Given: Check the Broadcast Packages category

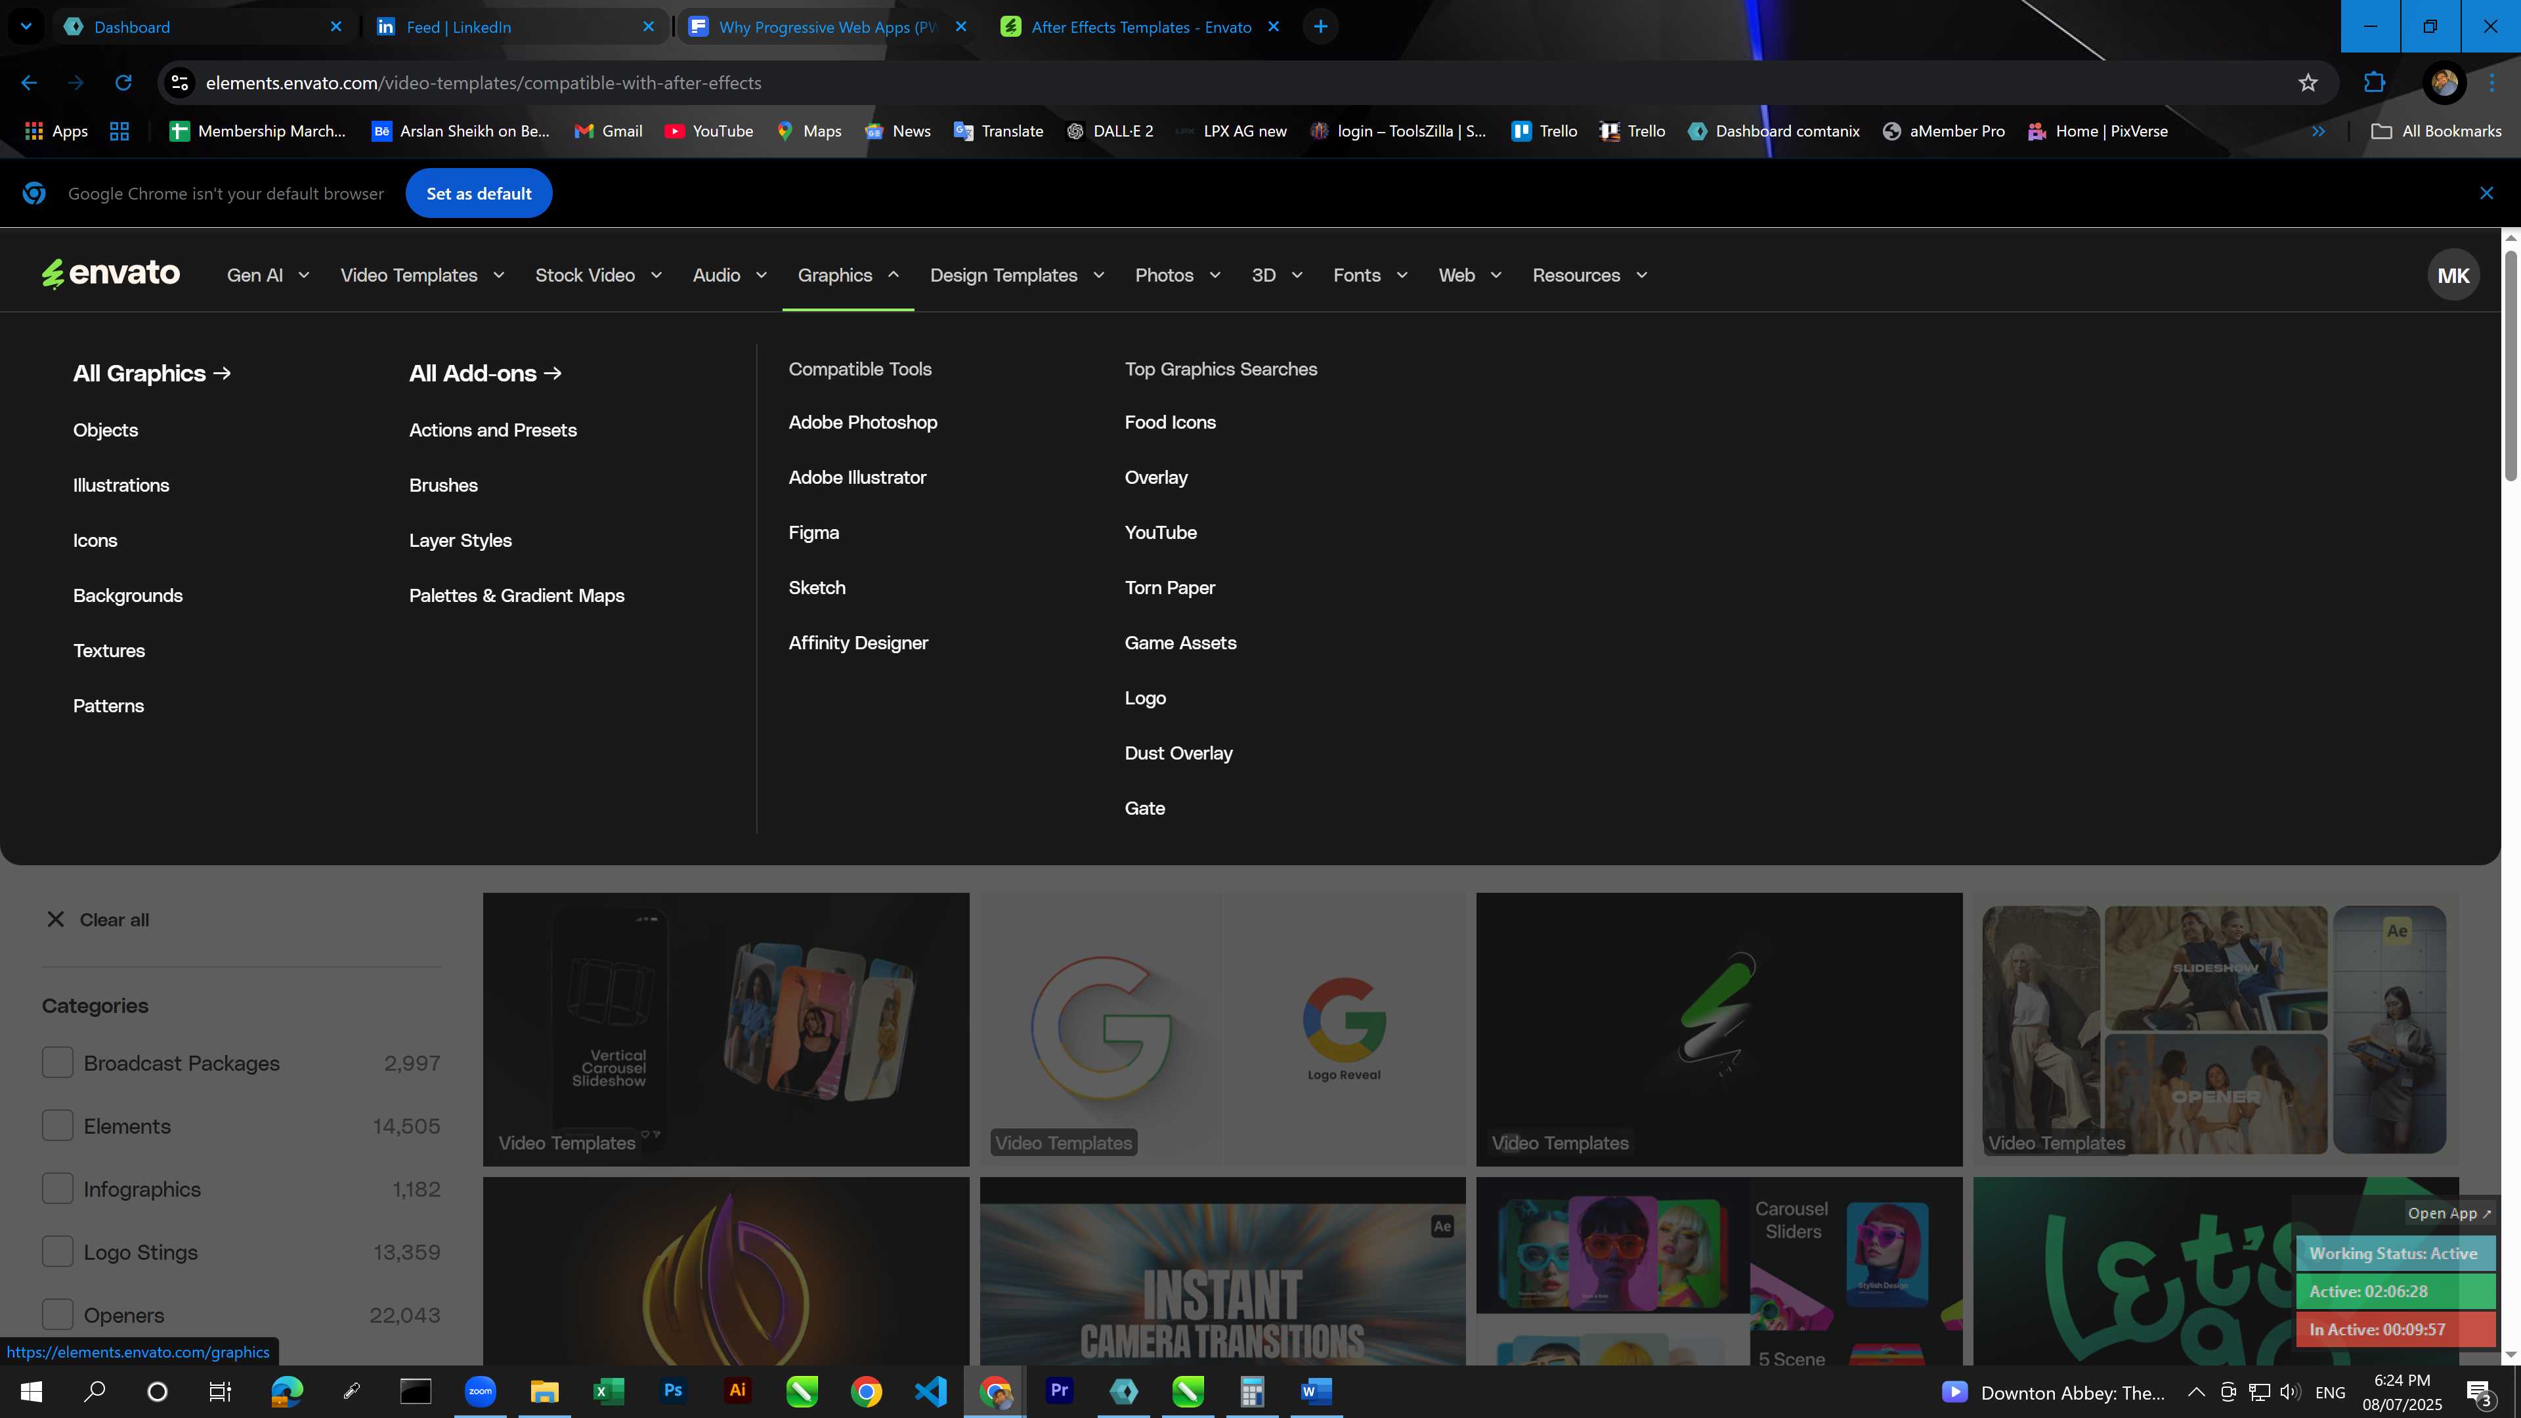Looking at the screenshot, I should (x=58, y=1063).
